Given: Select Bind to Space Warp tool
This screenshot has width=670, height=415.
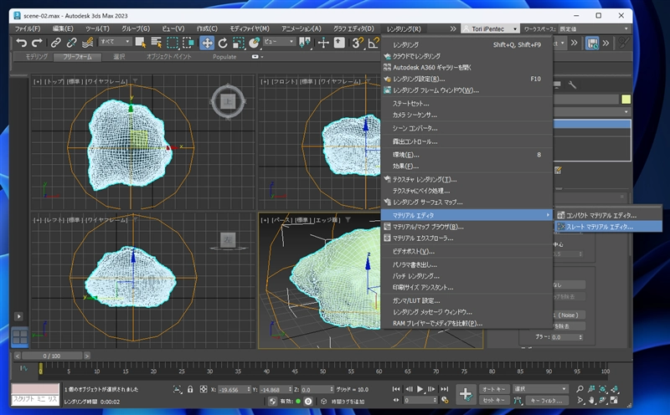Looking at the screenshot, I should point(88,43).
